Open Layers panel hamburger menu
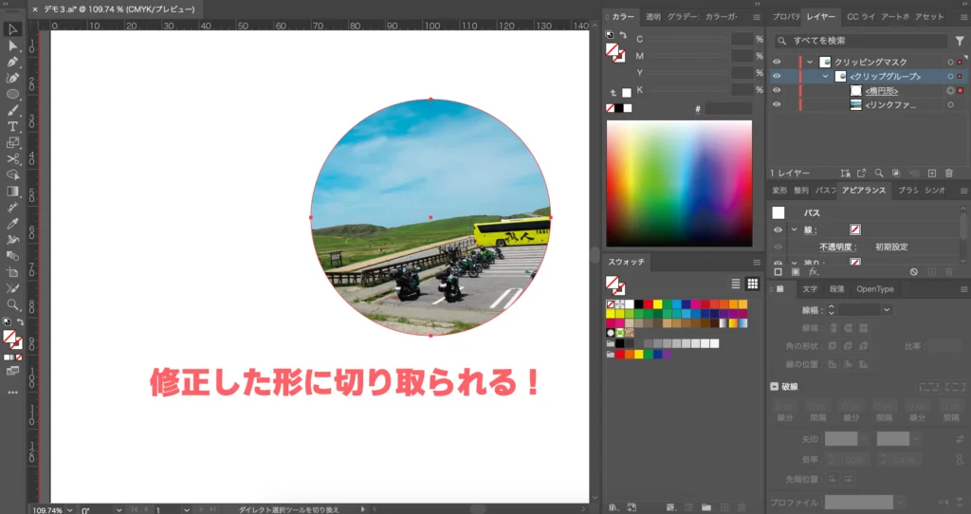This screenshot has height=514, width=971. pyautogui.click(x=963, y=17)
